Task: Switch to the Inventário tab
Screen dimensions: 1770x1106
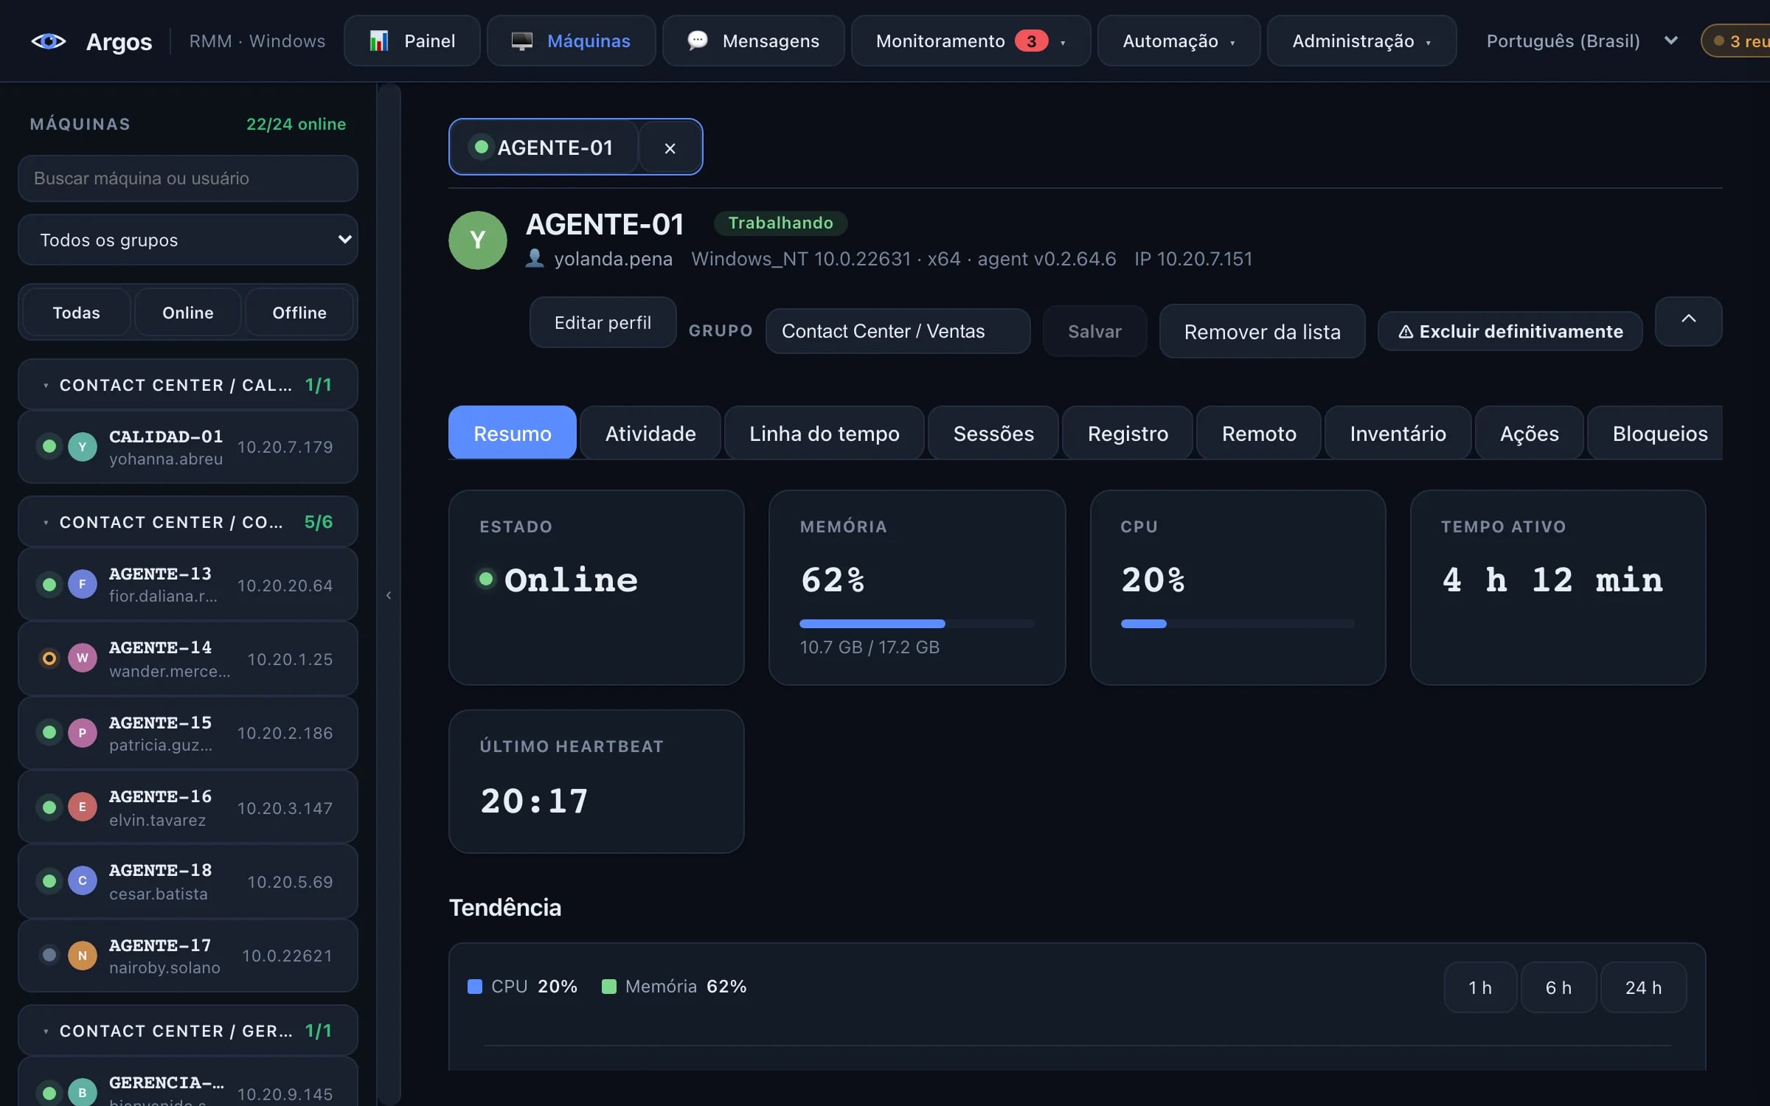Action: point(1398,434)
